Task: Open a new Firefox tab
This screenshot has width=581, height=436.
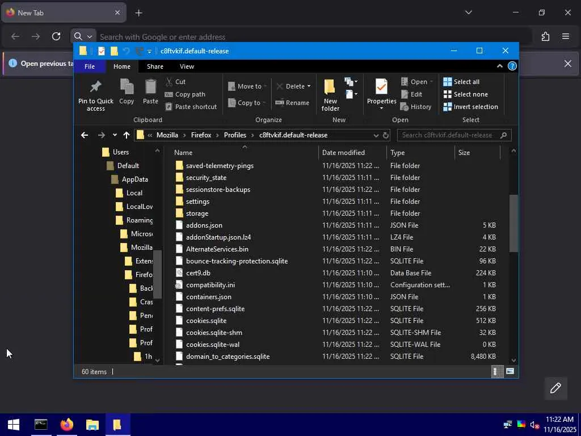Action: pos(138,13)
